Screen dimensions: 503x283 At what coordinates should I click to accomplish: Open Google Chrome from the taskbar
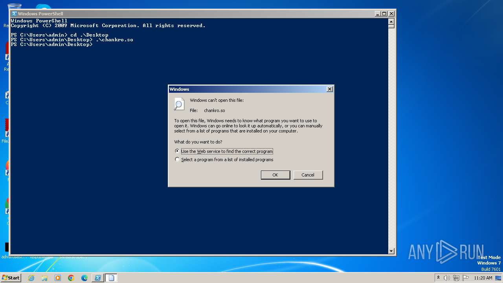pyautogui.click(x=71, y=278)
